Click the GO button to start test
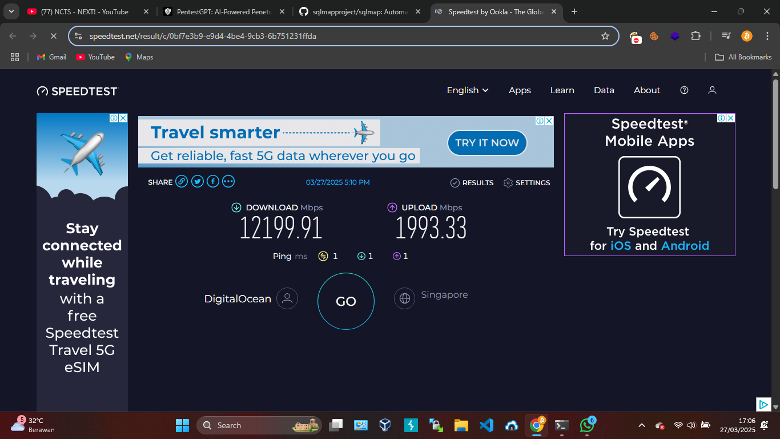The image size is (780, 439). click(x=346, y=301)
